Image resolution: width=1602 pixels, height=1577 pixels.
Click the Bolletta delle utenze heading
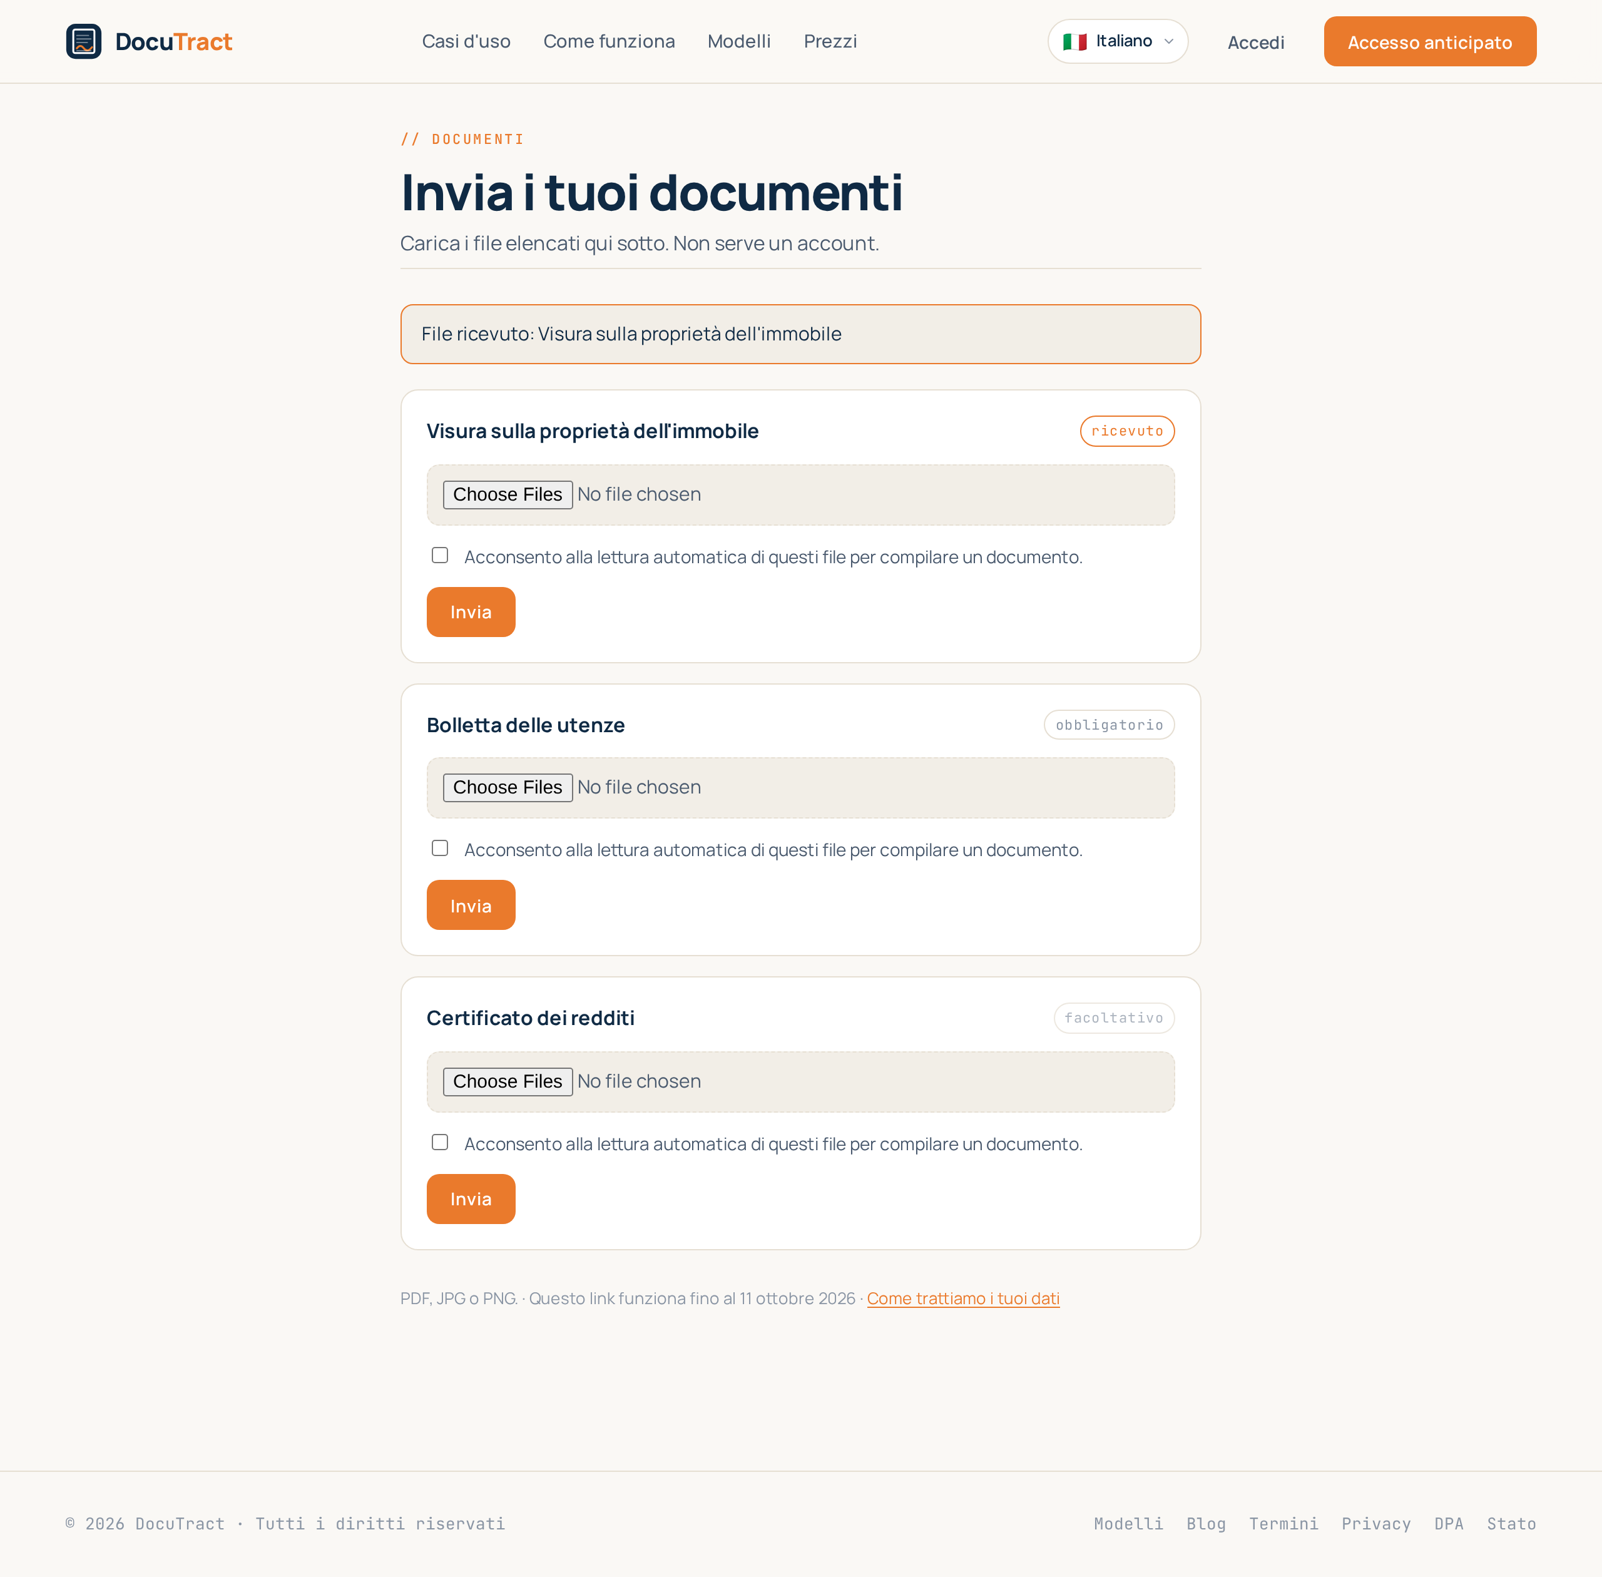(525, 725)
